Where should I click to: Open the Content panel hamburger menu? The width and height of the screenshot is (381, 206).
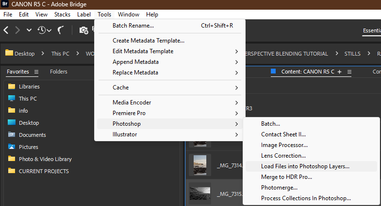pos(349,72)
